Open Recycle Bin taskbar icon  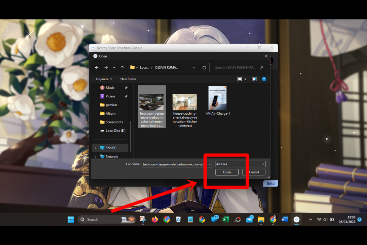178,220
